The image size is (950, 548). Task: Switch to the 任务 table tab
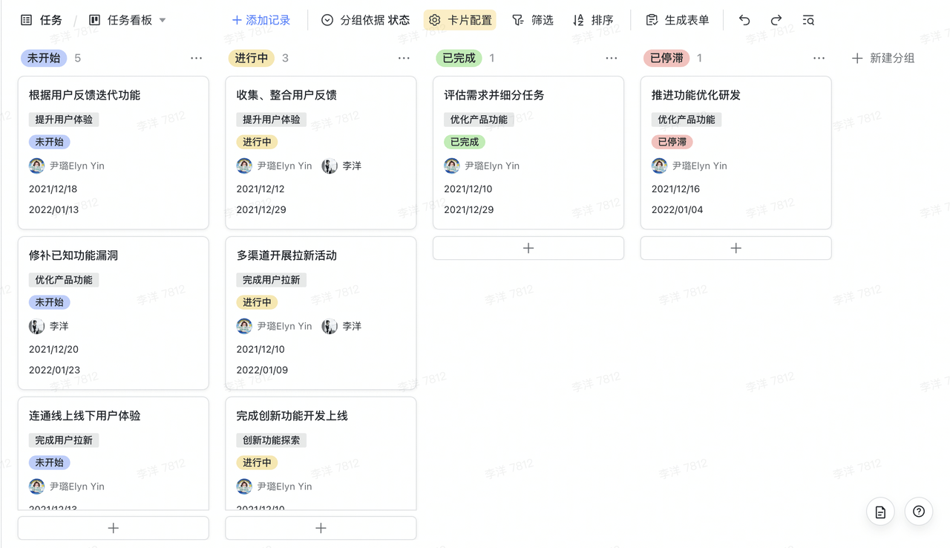point(42,20)
